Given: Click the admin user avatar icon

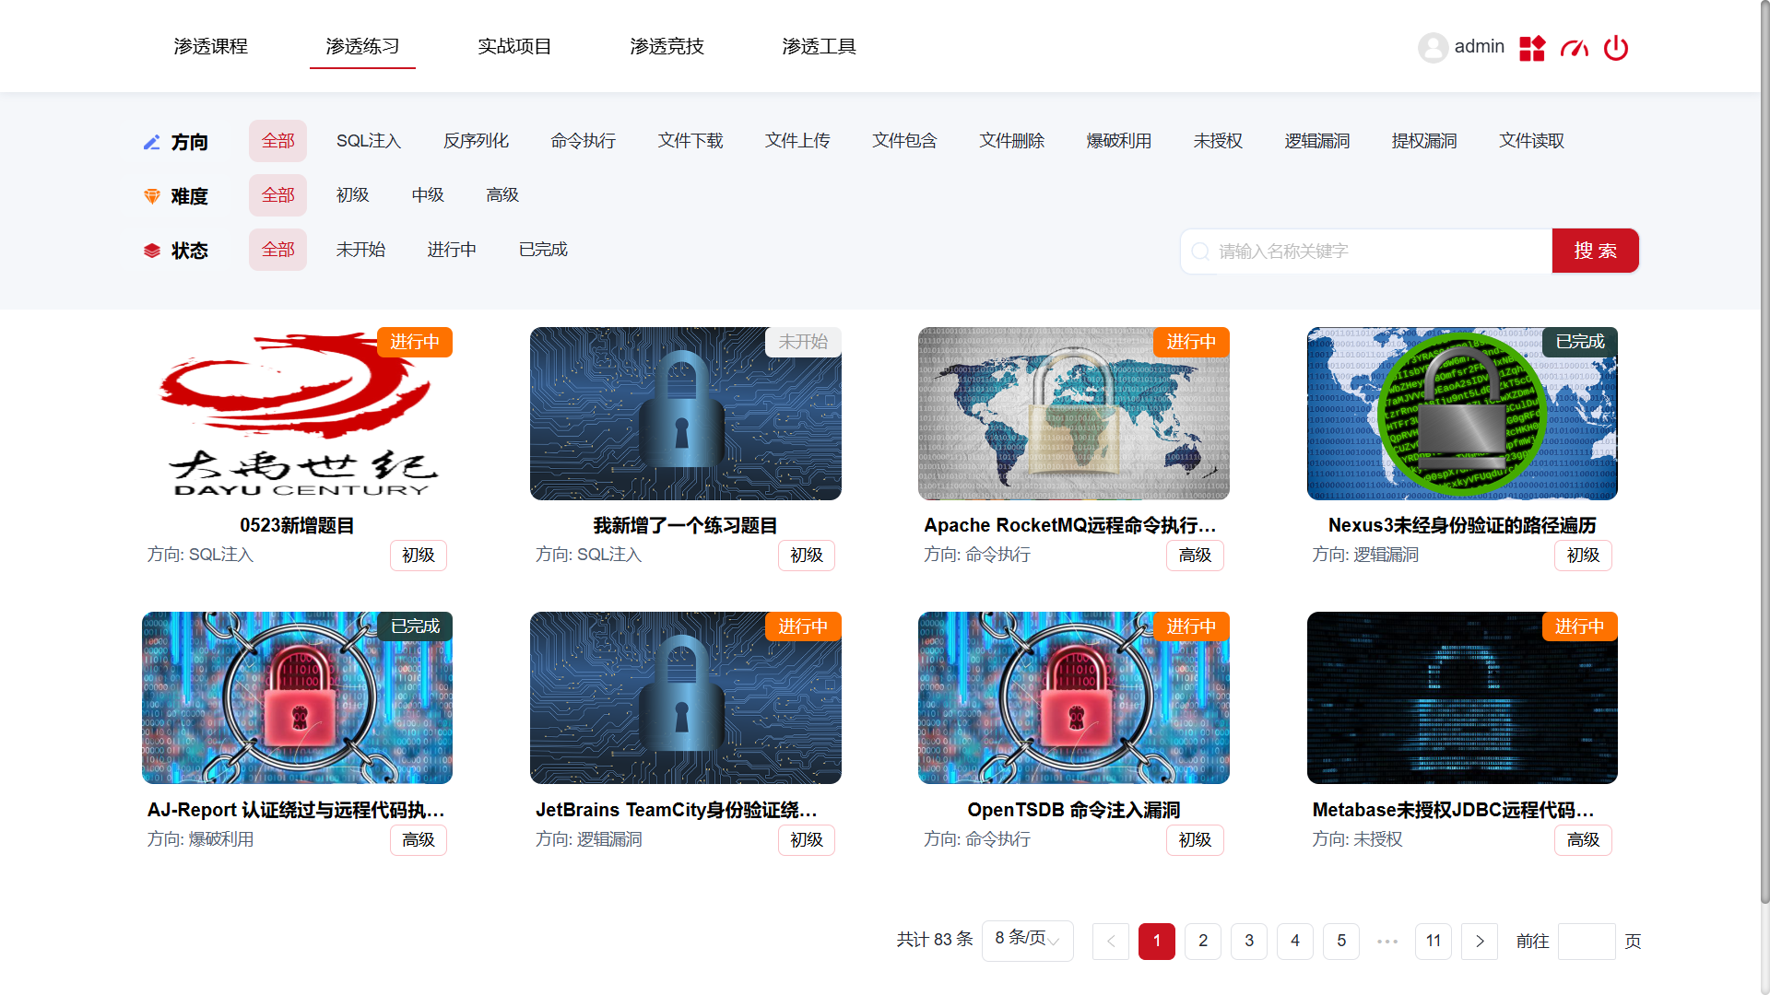Looking at the screenshot, I should tap(1433, 47).
